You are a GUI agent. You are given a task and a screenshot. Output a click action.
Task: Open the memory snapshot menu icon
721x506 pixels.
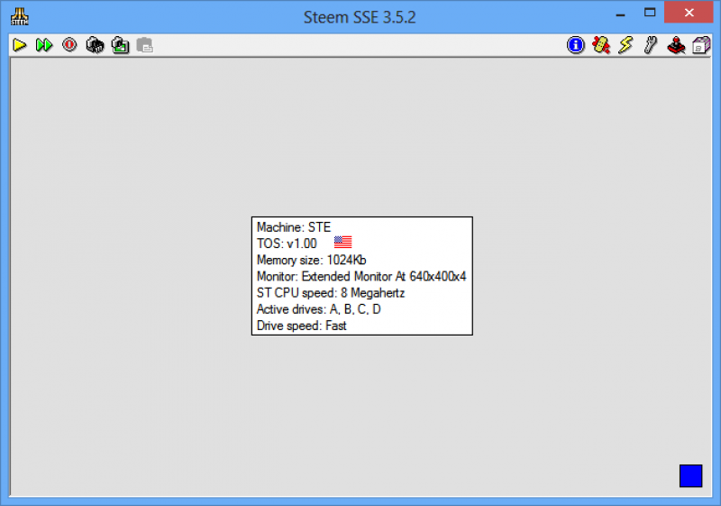95,45
